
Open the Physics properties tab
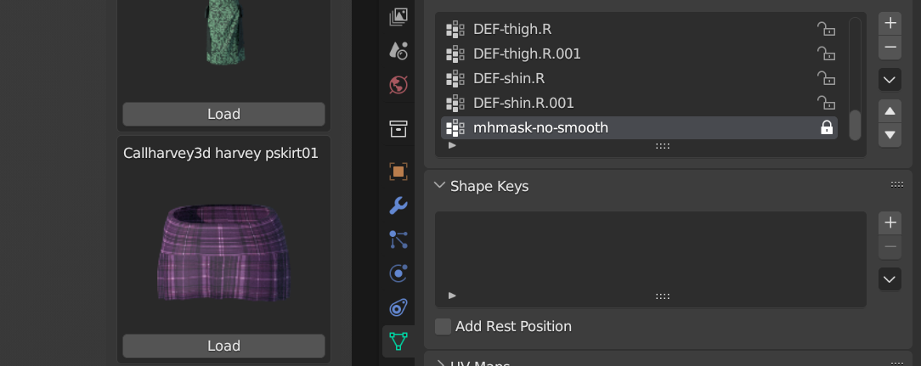coord(398,273)
